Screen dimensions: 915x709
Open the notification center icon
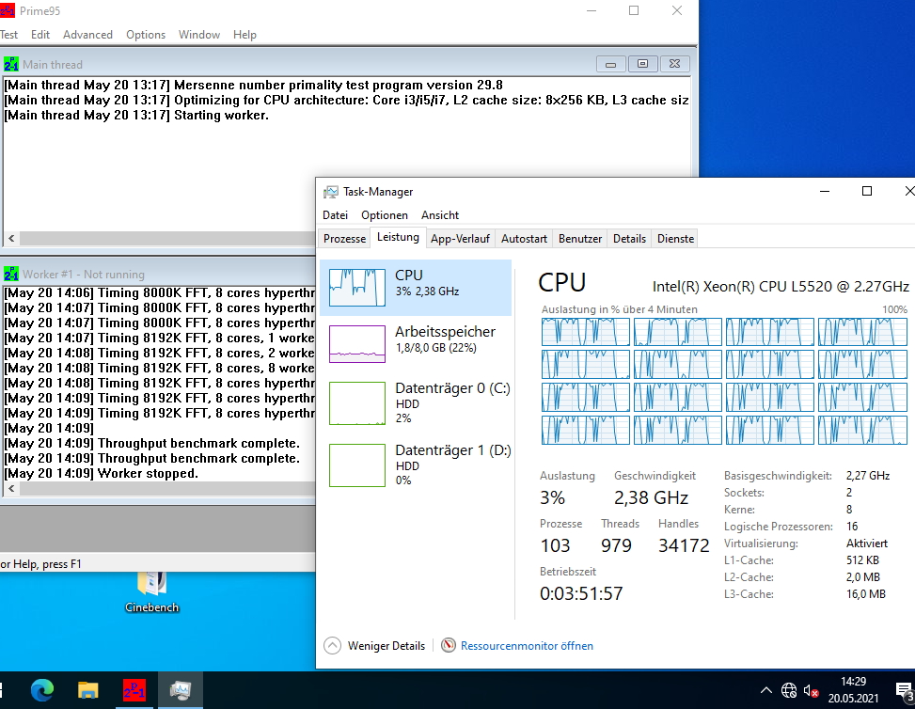click(905, 691)
